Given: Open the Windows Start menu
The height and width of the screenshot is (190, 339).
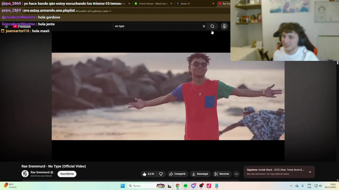Looking at the screenshot, I should pyautogui.click(x=123, y=186).
